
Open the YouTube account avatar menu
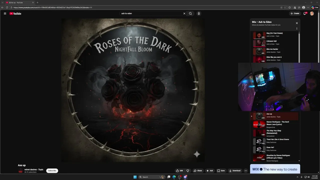[x=312, y=13]
